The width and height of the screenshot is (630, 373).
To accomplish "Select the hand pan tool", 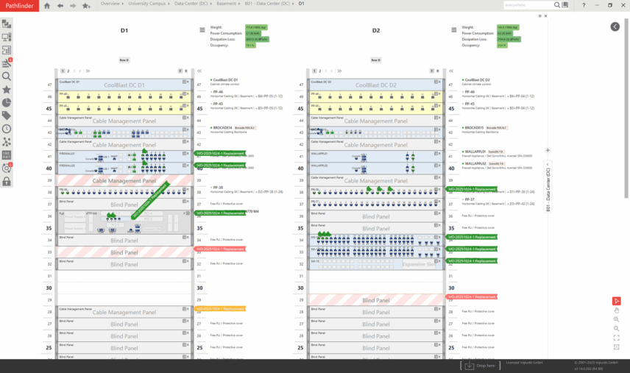I will click(x=616, y=310).
